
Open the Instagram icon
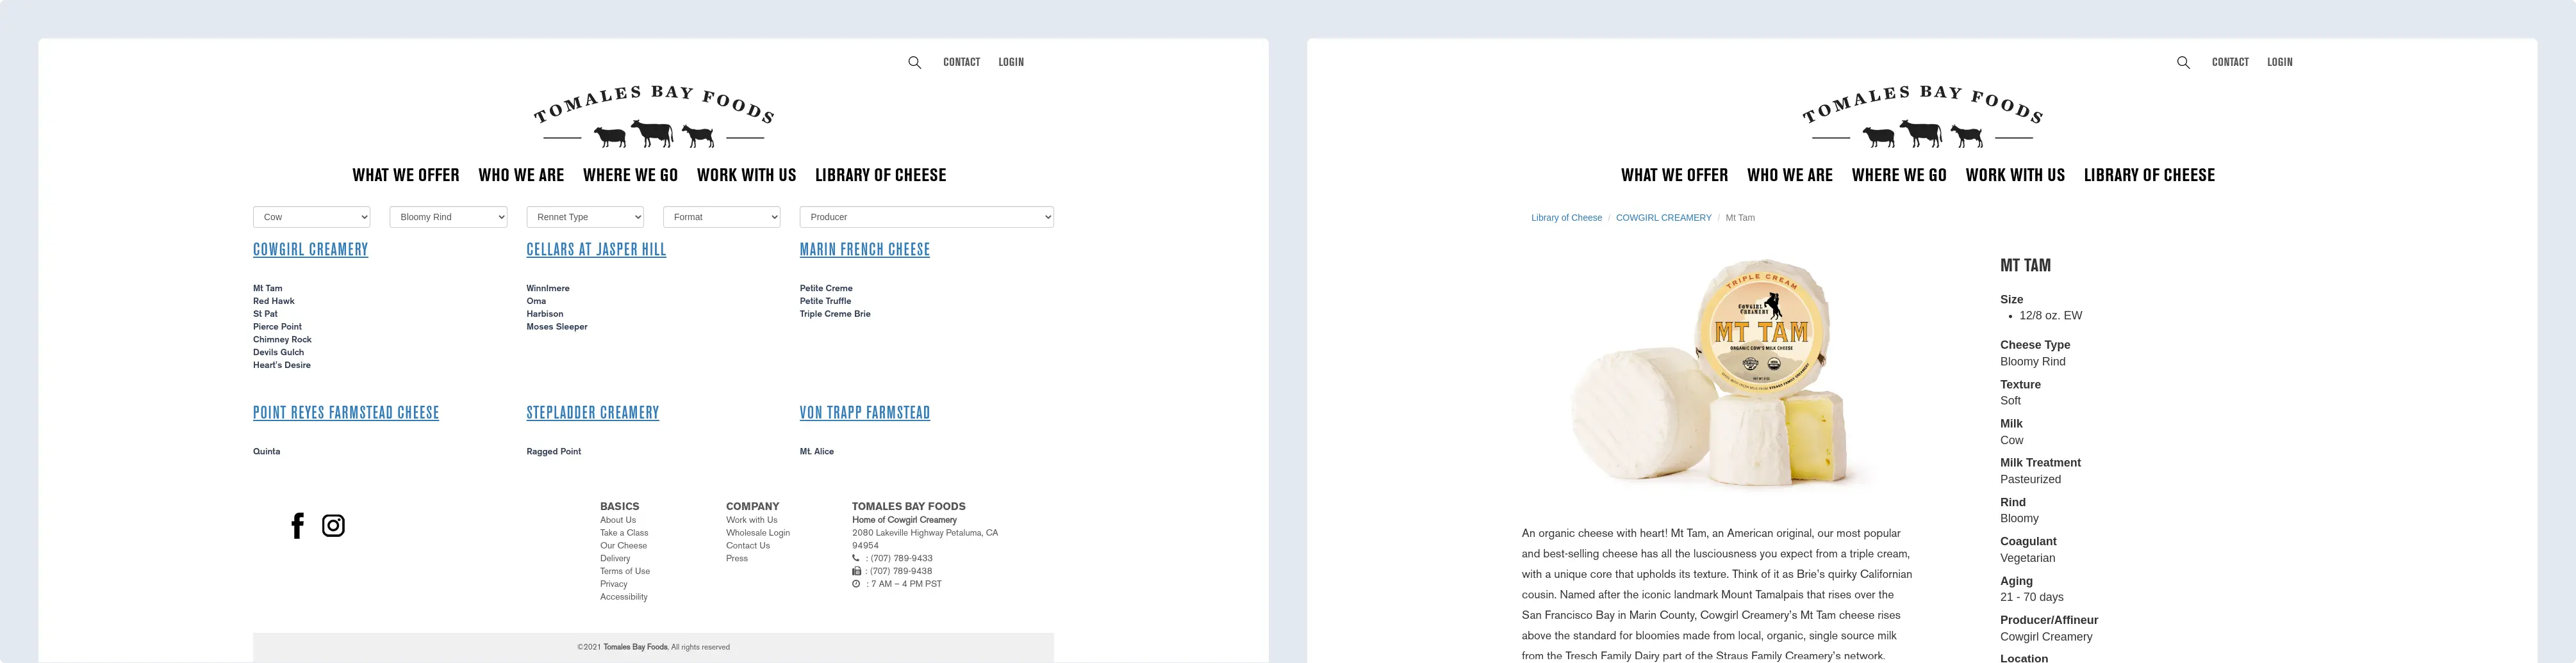(x=333, y=525)
